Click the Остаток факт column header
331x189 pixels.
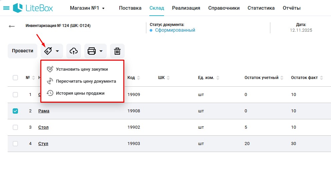pyautogui.click(x=304, y=78)
